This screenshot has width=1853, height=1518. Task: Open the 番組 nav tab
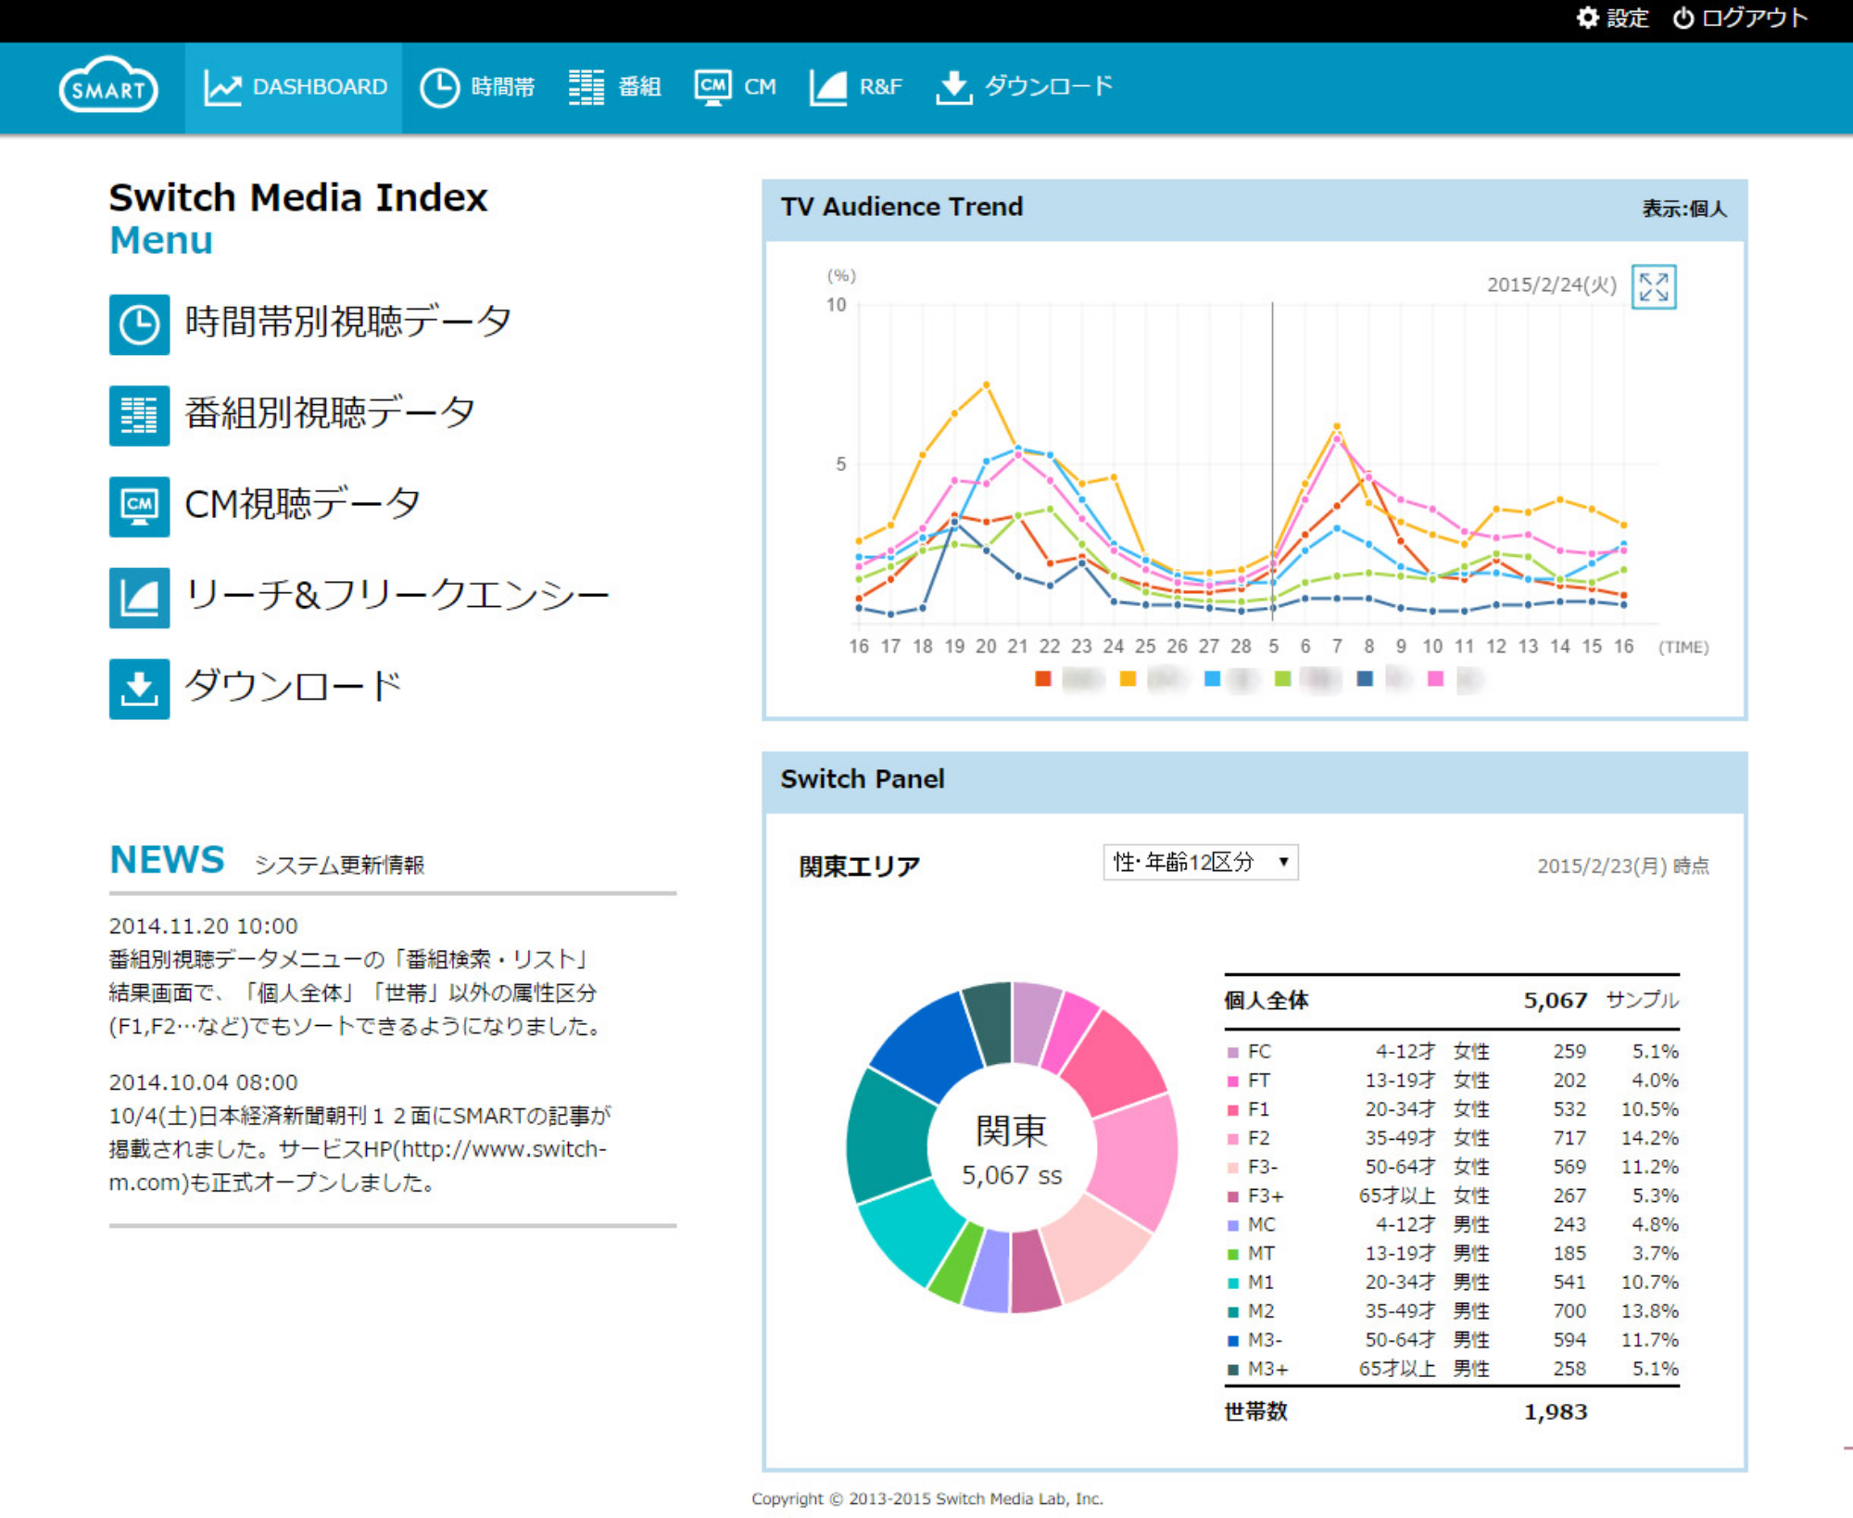615,87
